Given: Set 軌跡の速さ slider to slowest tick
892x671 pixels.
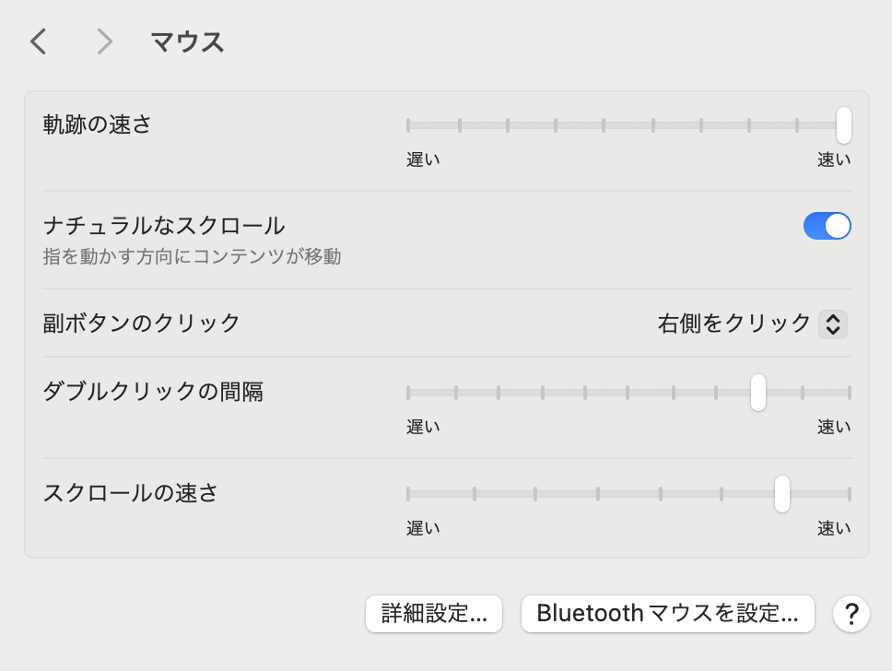Looking at the screenshot, I should click(408, 124).
